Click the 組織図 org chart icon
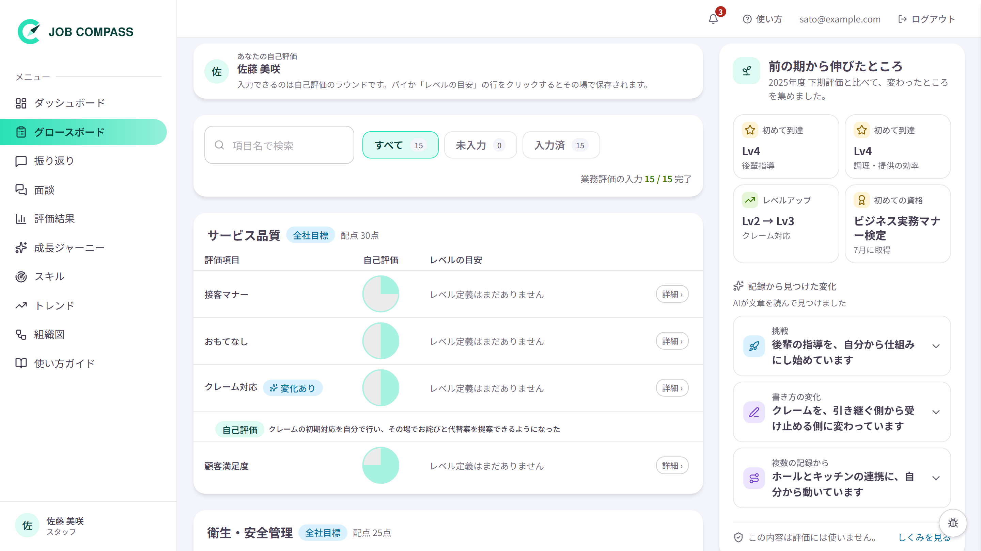This screenshot has width=981, height=551. 21,334
